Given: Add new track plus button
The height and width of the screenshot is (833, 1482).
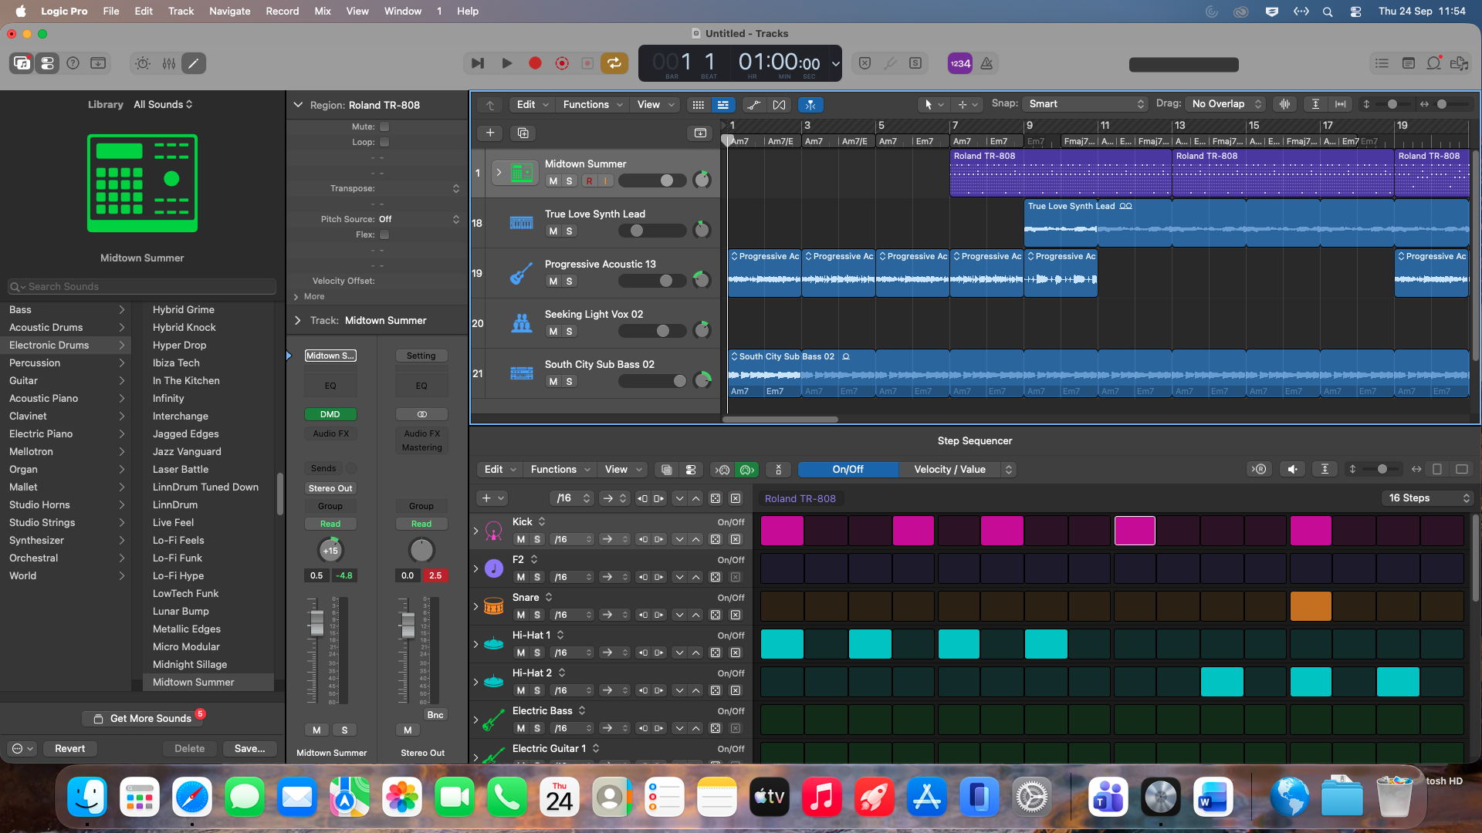Looking at the screenshot, I should coord(490,133).
